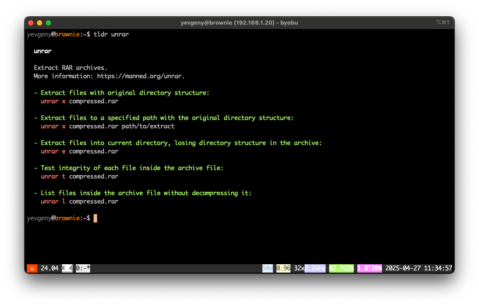Viewport: 479px width, 306px height.
Task: Click the Ubuntu 'u' logo in status bar
Action: point(32,268)
